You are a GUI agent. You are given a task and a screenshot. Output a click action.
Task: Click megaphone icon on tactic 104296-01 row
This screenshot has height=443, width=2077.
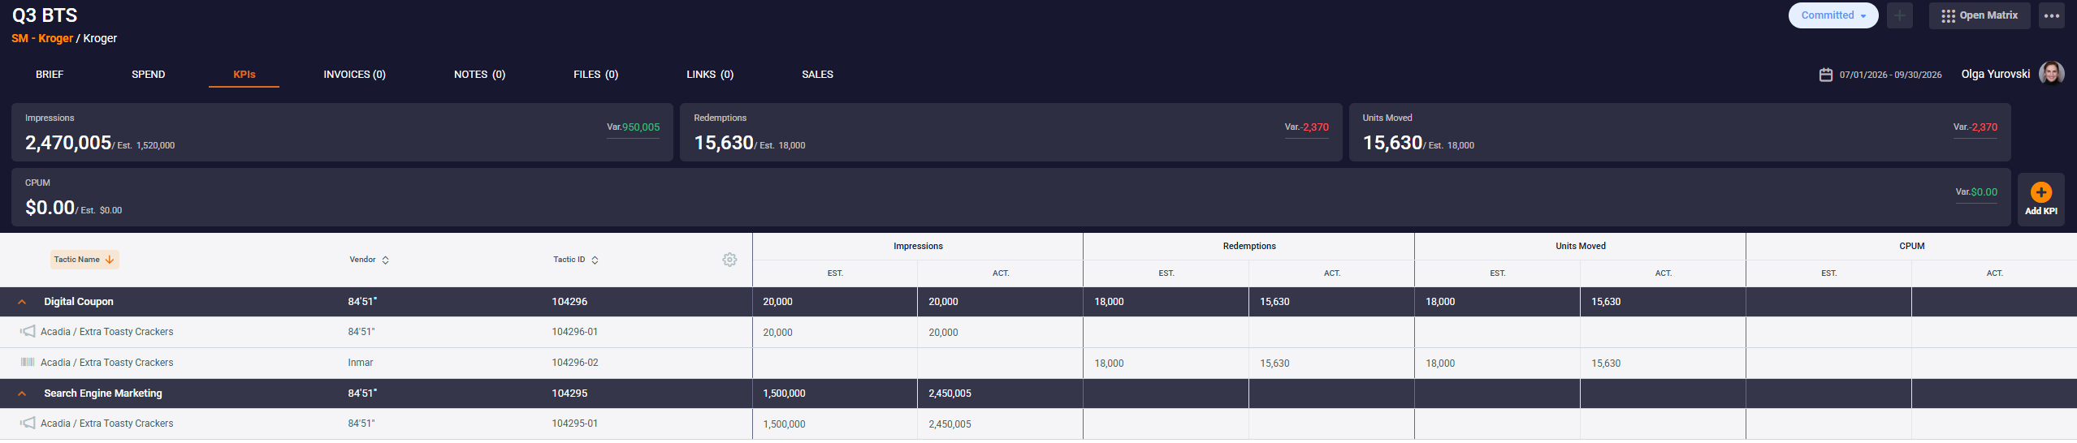click(x=28, y=332)
